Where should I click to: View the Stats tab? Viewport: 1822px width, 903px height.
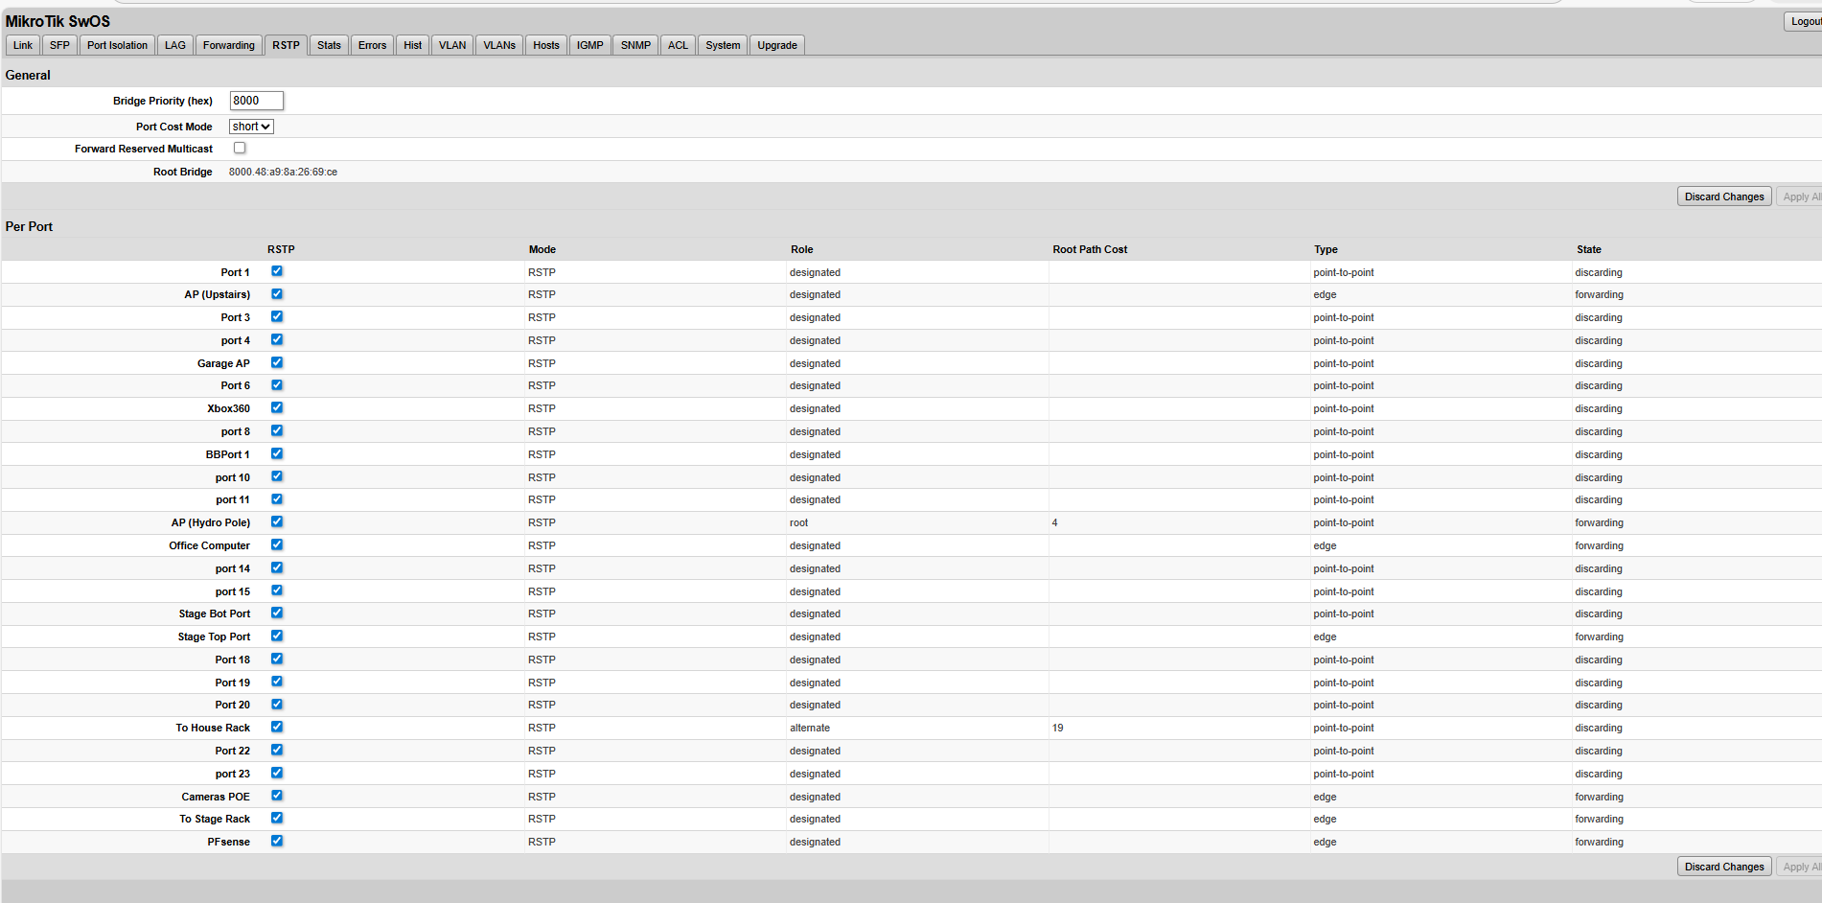[x=329, y=45]
